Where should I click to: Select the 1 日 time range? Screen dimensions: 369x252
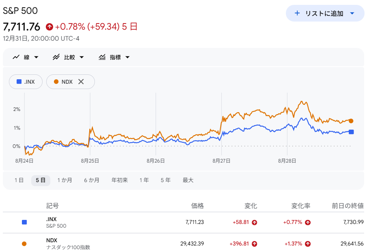point(19,180)
